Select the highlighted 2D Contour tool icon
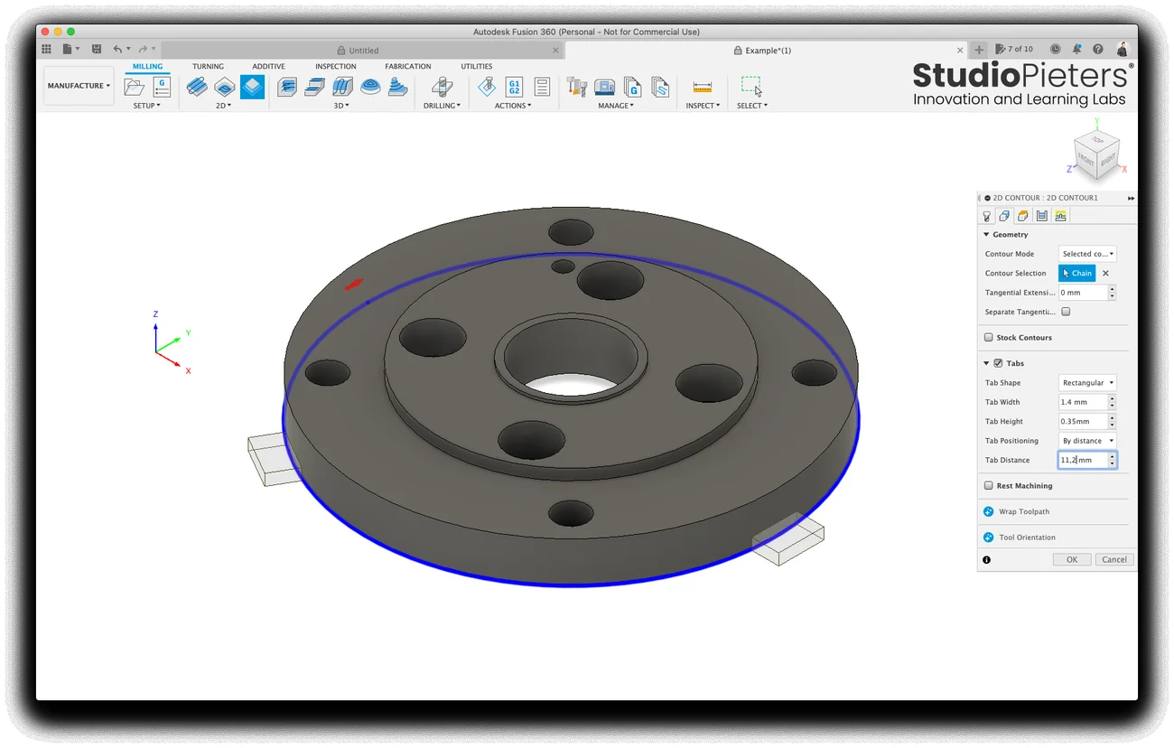Screen dimensions: 1174x748 253,87
